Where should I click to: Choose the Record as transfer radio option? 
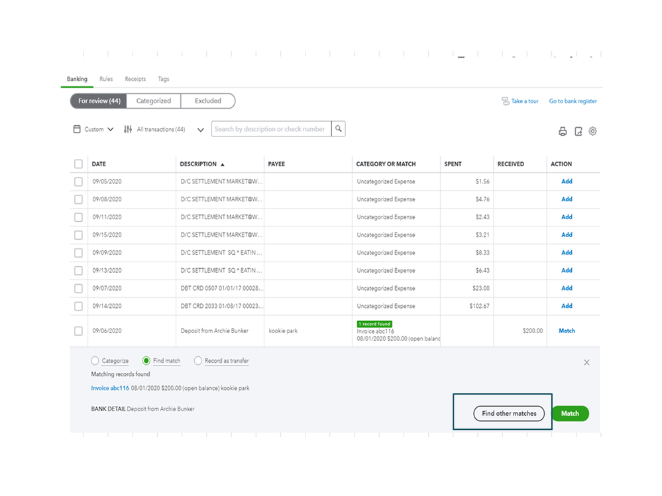pos(198,361)
